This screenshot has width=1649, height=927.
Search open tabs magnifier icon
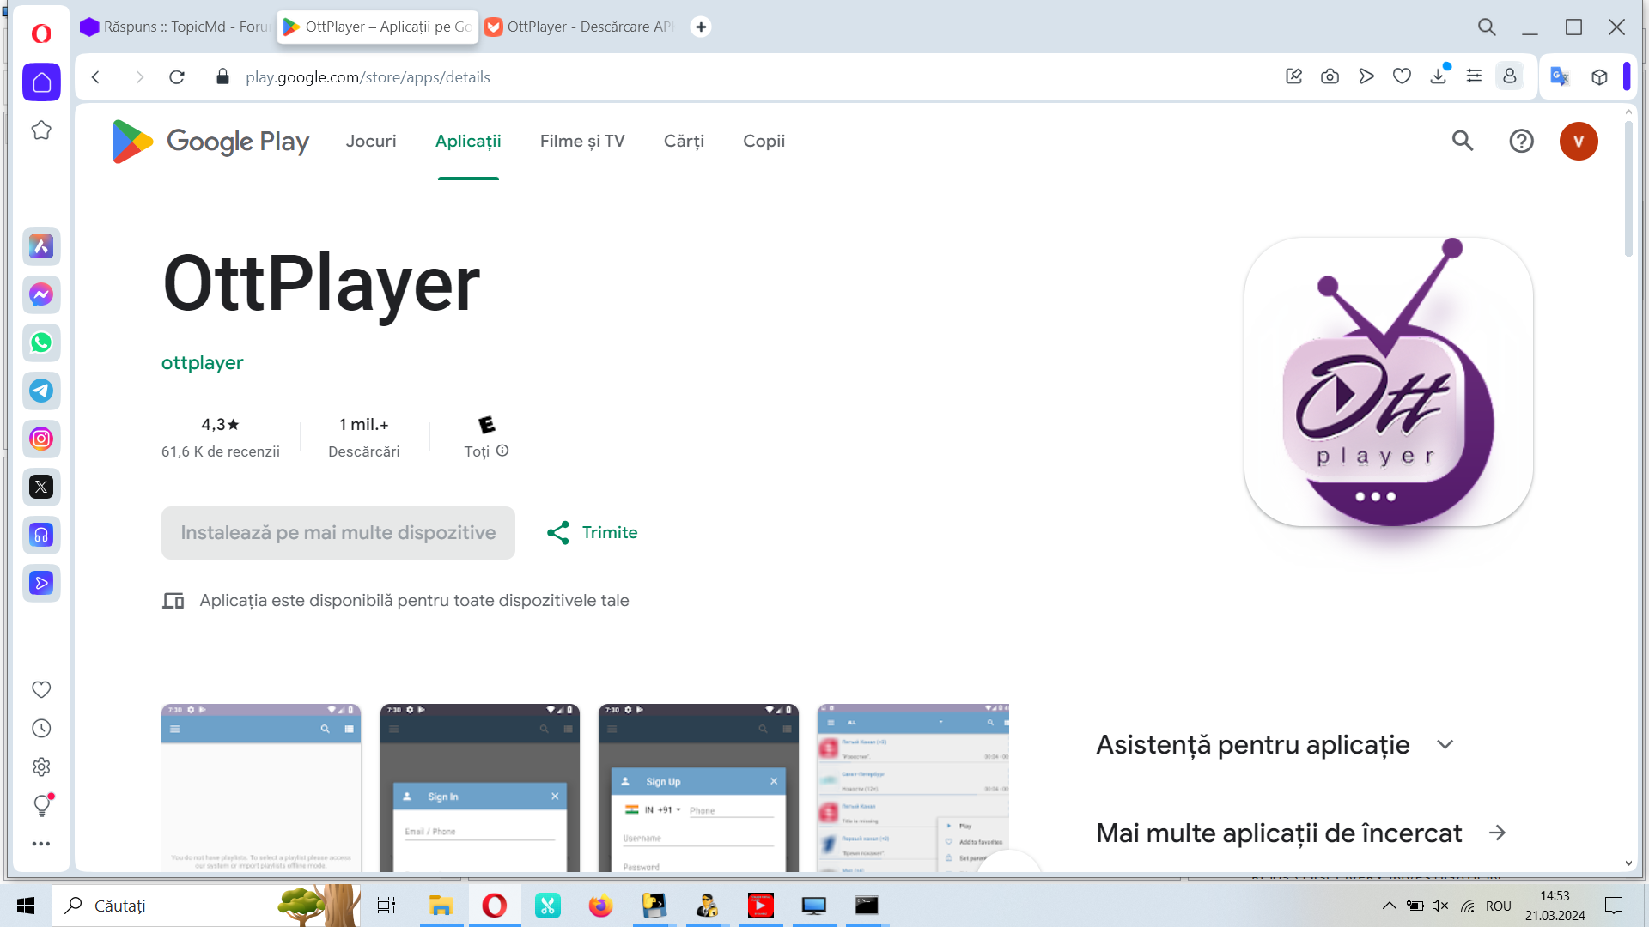click(x=1487, y=27)
